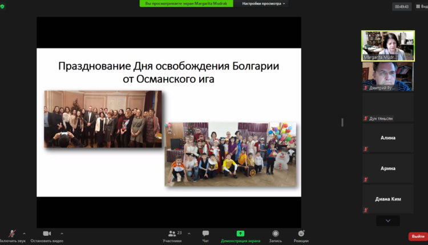Select Дун тяньсян participant tile
The width and height of the screenshot is (428, 245).
388,107
